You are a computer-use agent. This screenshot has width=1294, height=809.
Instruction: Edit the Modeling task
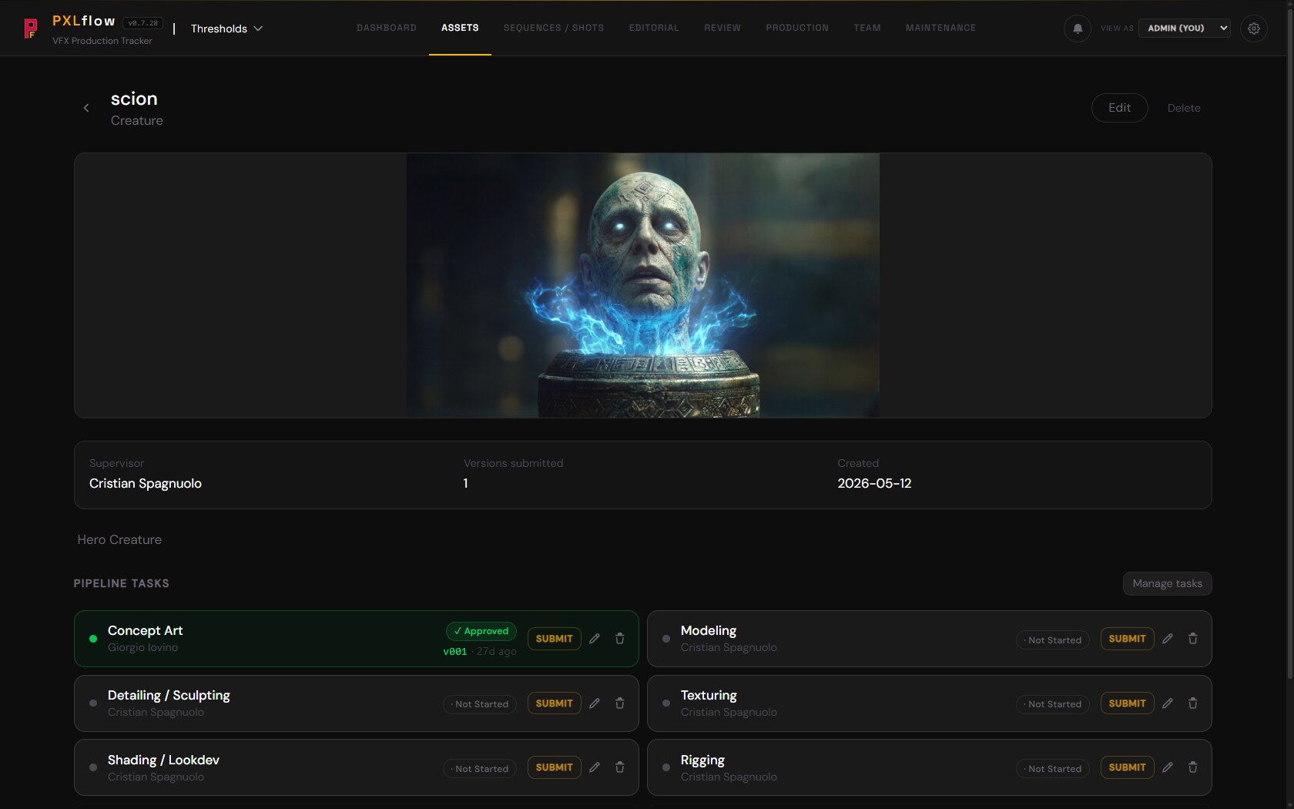tap(1168, 639)
